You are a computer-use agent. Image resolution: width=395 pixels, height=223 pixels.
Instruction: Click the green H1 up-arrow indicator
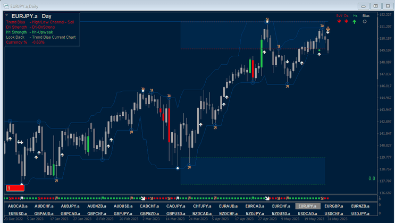pos(355,22)
